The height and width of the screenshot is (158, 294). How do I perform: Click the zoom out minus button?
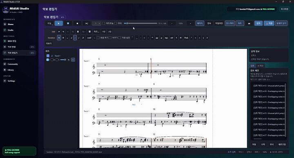[172, 23]
